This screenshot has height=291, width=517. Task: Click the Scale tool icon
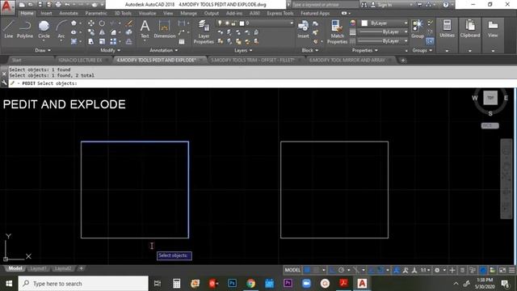(103, 41)
